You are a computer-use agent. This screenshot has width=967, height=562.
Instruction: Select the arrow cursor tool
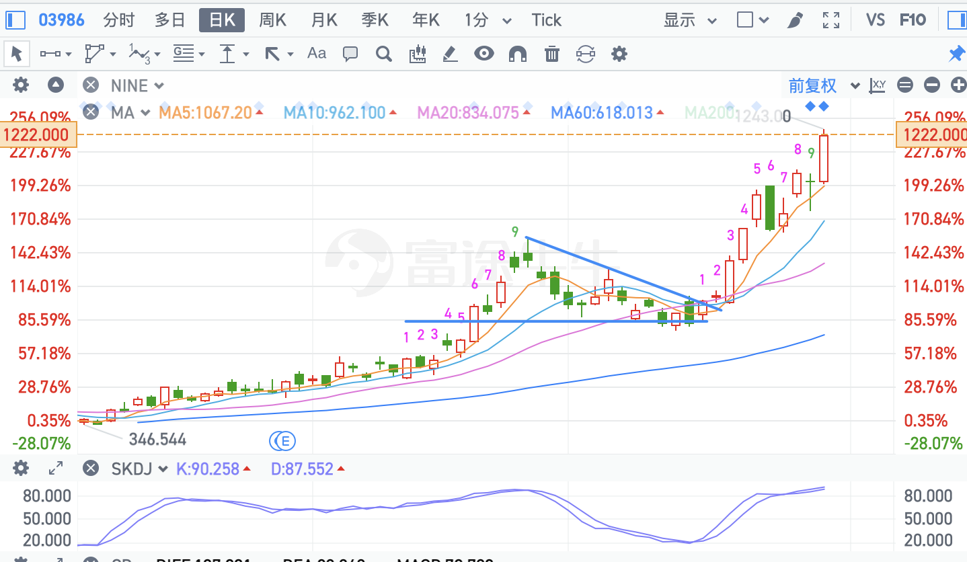coord(17,54)
